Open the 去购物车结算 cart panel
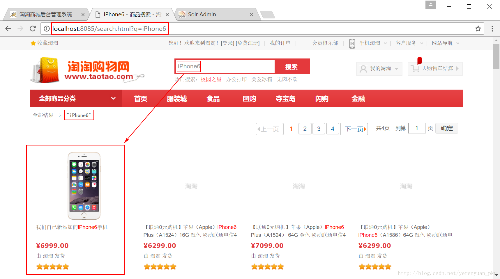500x279 pixels. 435,69
